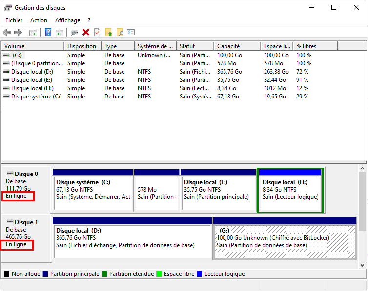Click the properties checkmark page icon
Screen dimensions: 368x291
[97, 33]
